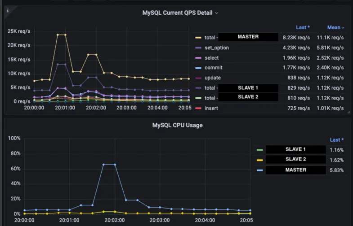Sort the CPU legend by the Last column
353x226 pixels.
tap(337, 140)
